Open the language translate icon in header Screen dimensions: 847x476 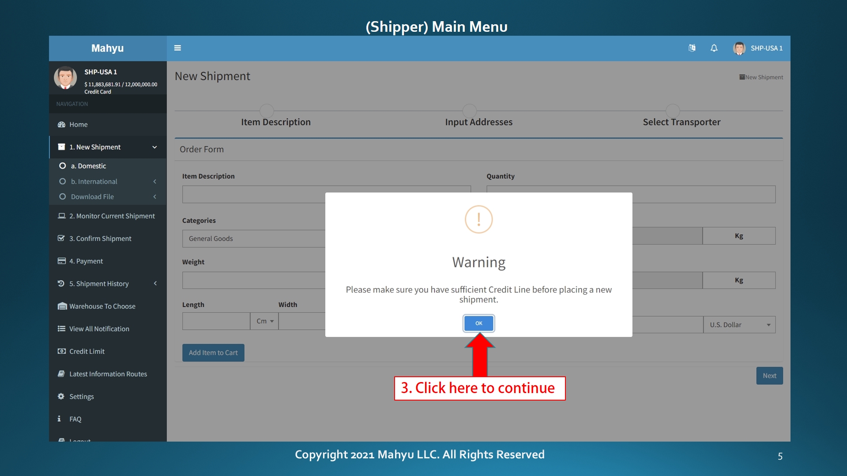click(692, 48)
